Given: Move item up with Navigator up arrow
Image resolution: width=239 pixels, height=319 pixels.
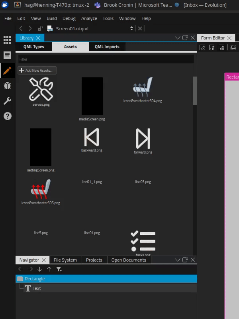Looking at the screenshot, I should coord(49,269).
